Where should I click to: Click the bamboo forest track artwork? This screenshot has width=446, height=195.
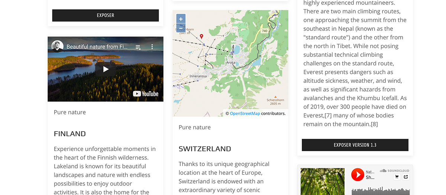click(x=323, y=182)
